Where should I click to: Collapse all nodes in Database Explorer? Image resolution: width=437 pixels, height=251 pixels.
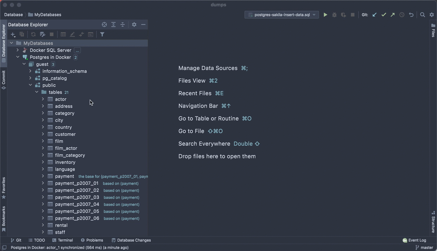(x=123, y=25)
